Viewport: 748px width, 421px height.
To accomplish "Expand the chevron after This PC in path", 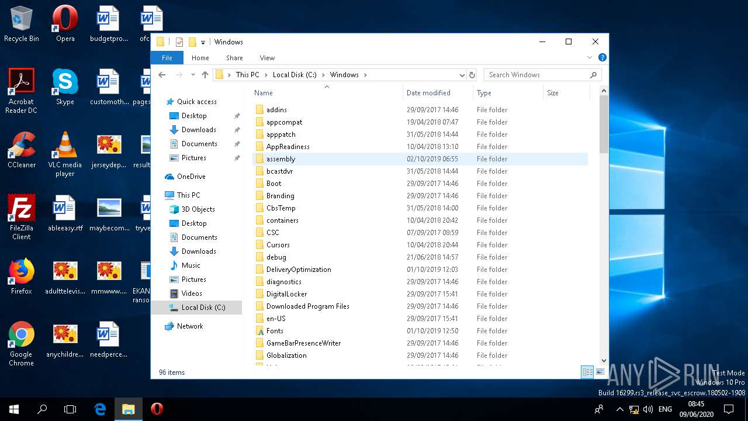I will (x=265, y=75).
